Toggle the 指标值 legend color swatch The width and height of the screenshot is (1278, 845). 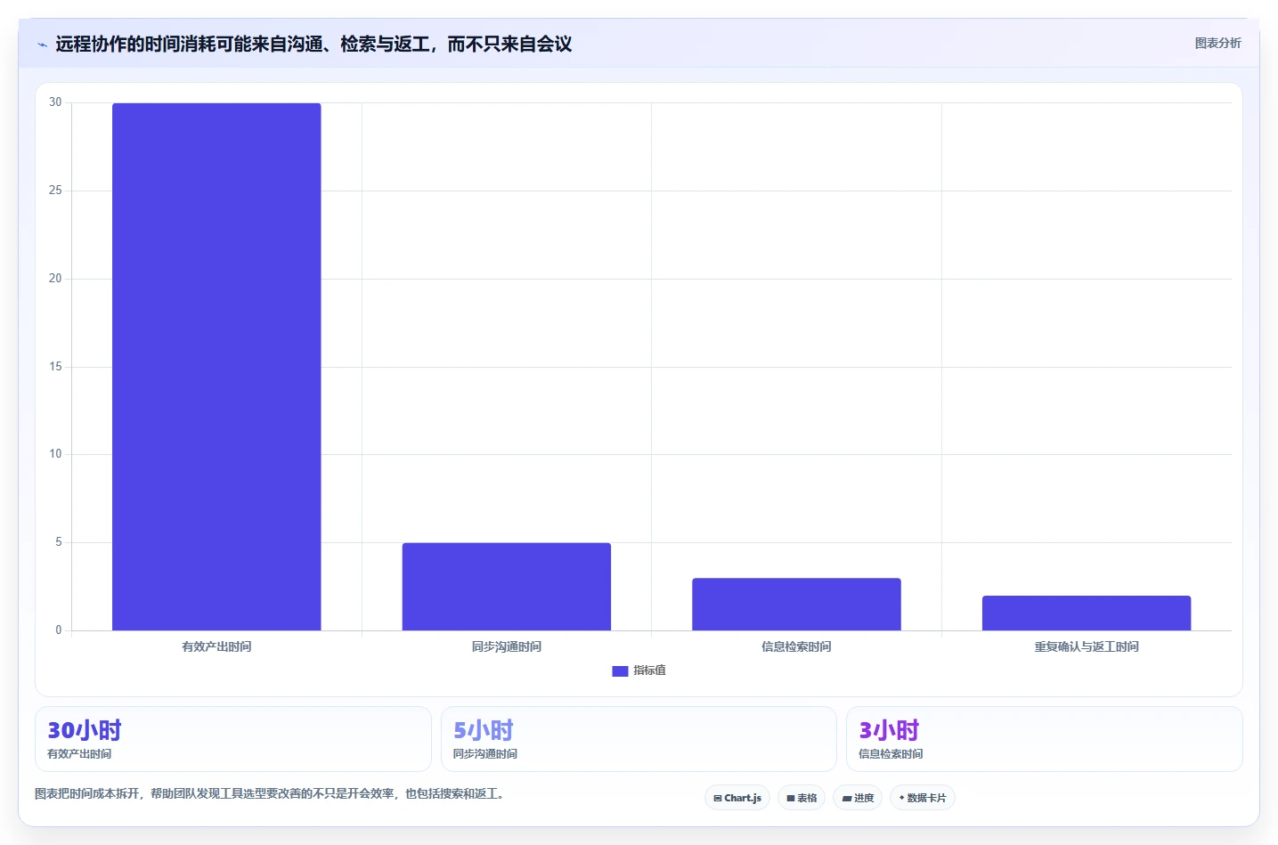[620, 670]
